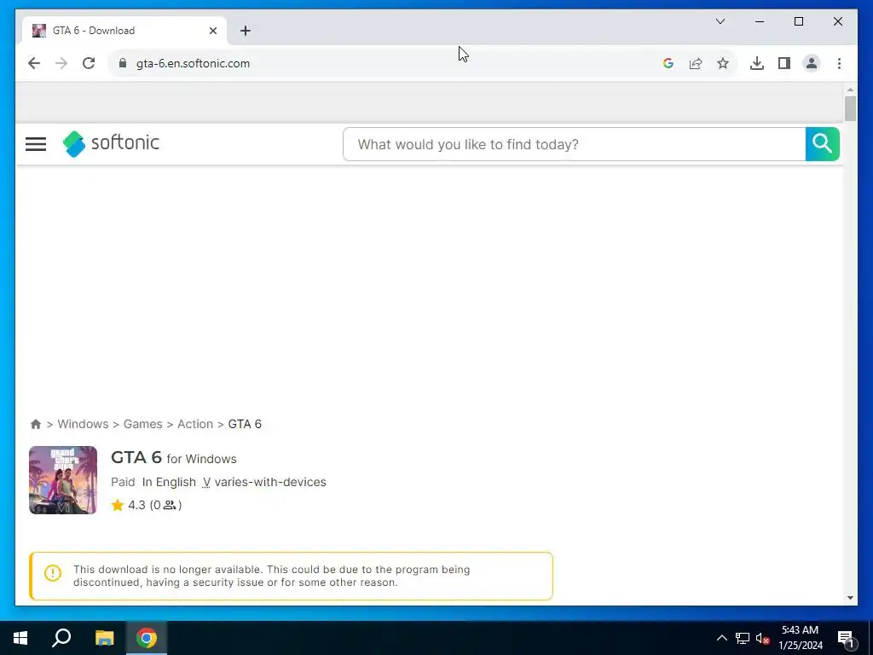Open the Google icon in address bar
Screen dimensions: 873x655
coord(668,63)
